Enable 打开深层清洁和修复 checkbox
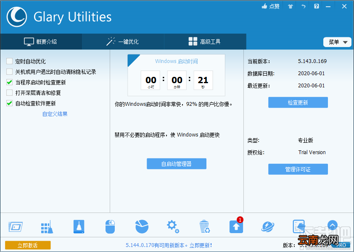 point(10,93)
